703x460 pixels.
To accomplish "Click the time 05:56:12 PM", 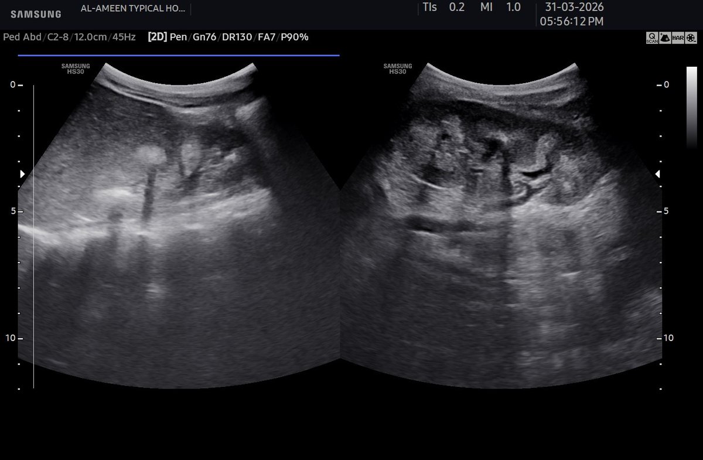I will pos(572,22).
